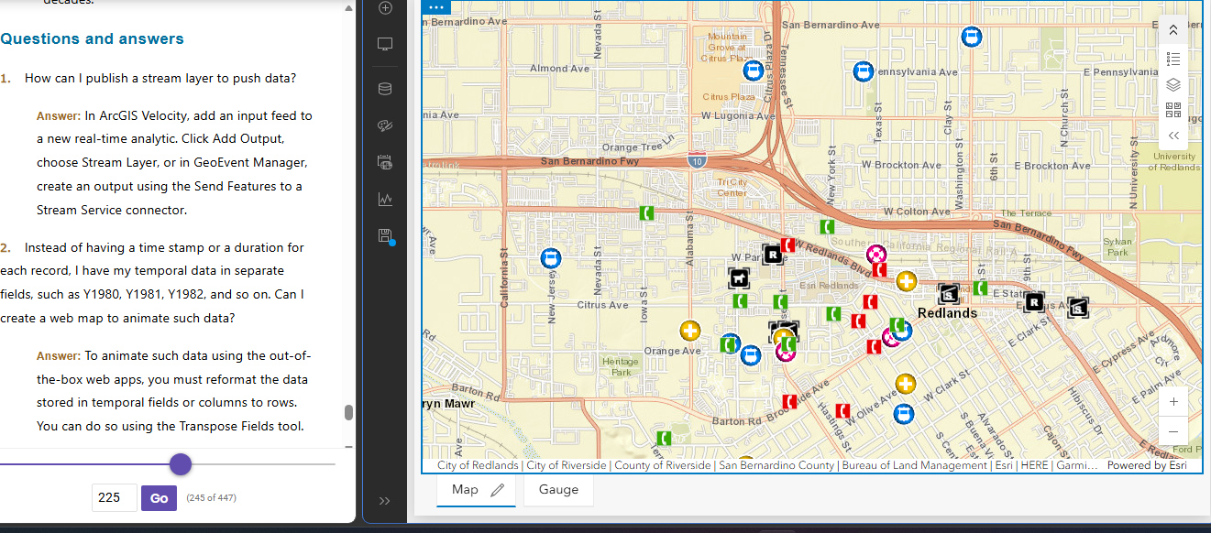Select the Map tab
The image size is (1211, 533).
(x=465, y=490)
